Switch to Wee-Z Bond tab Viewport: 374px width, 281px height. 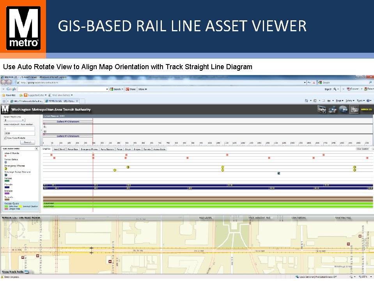tap(59, 149)
